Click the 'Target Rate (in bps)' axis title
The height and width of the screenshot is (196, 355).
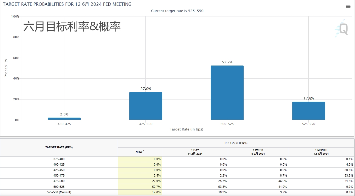click(x=186, y=129)
